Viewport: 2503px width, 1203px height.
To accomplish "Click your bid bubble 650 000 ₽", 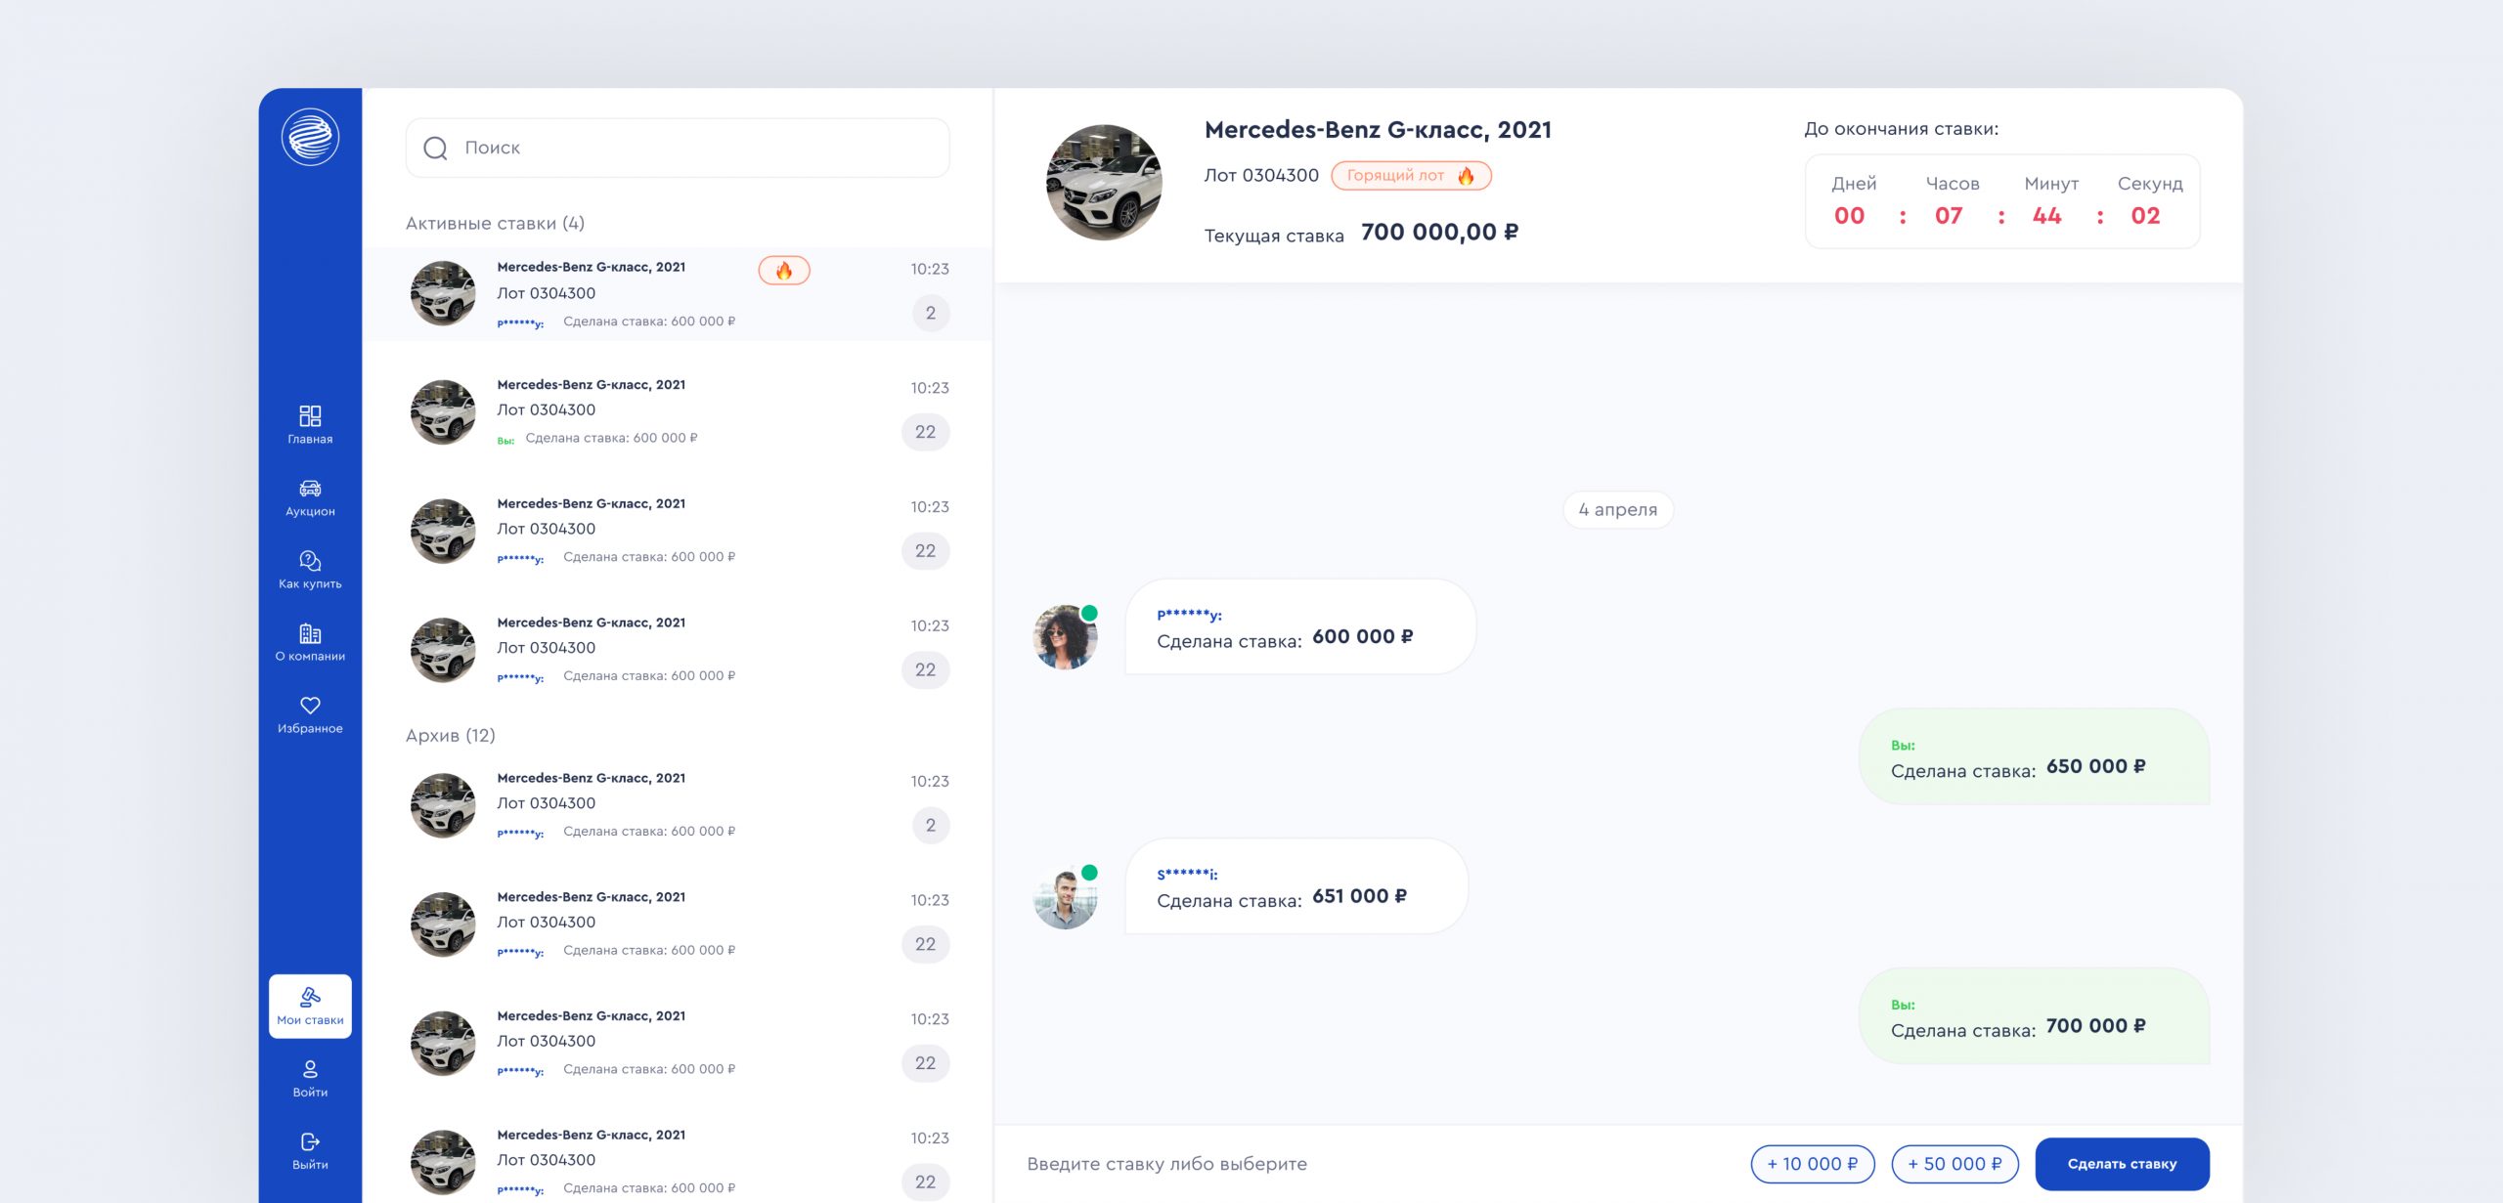I will 2034,756.
